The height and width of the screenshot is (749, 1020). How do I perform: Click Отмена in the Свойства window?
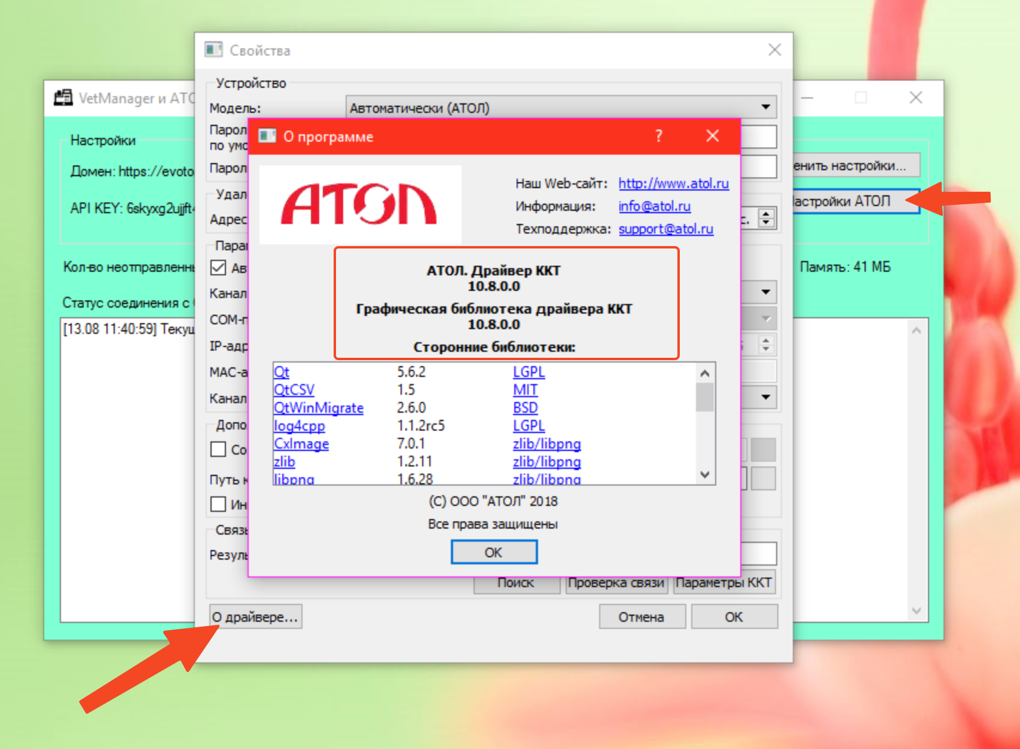point(642,616)
